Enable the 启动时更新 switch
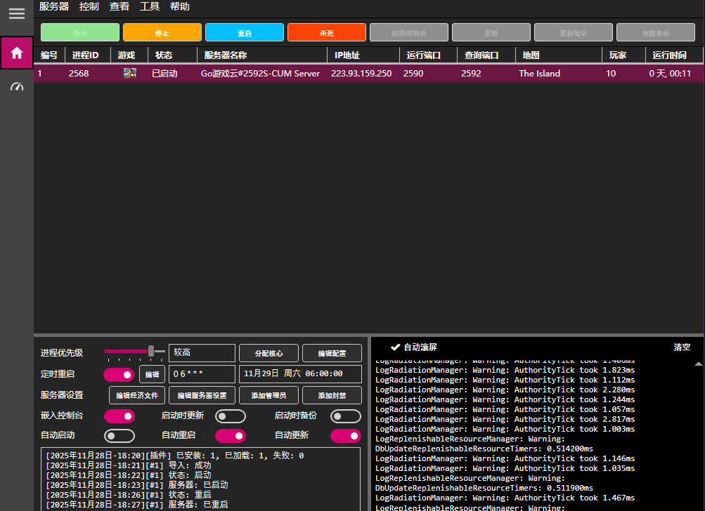Viewport: 705px width, 511px height. [231, 416]
